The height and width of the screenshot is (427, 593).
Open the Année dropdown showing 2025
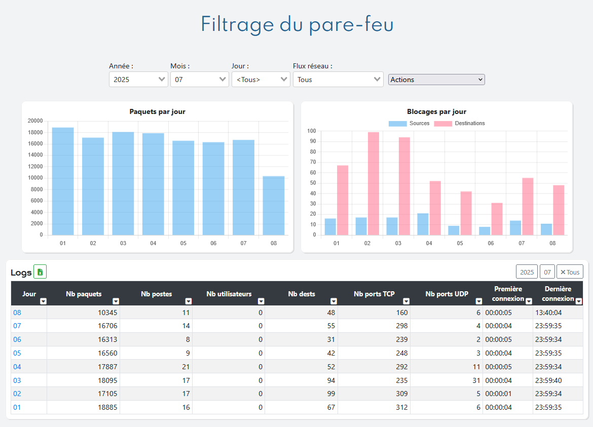[138, 80]
